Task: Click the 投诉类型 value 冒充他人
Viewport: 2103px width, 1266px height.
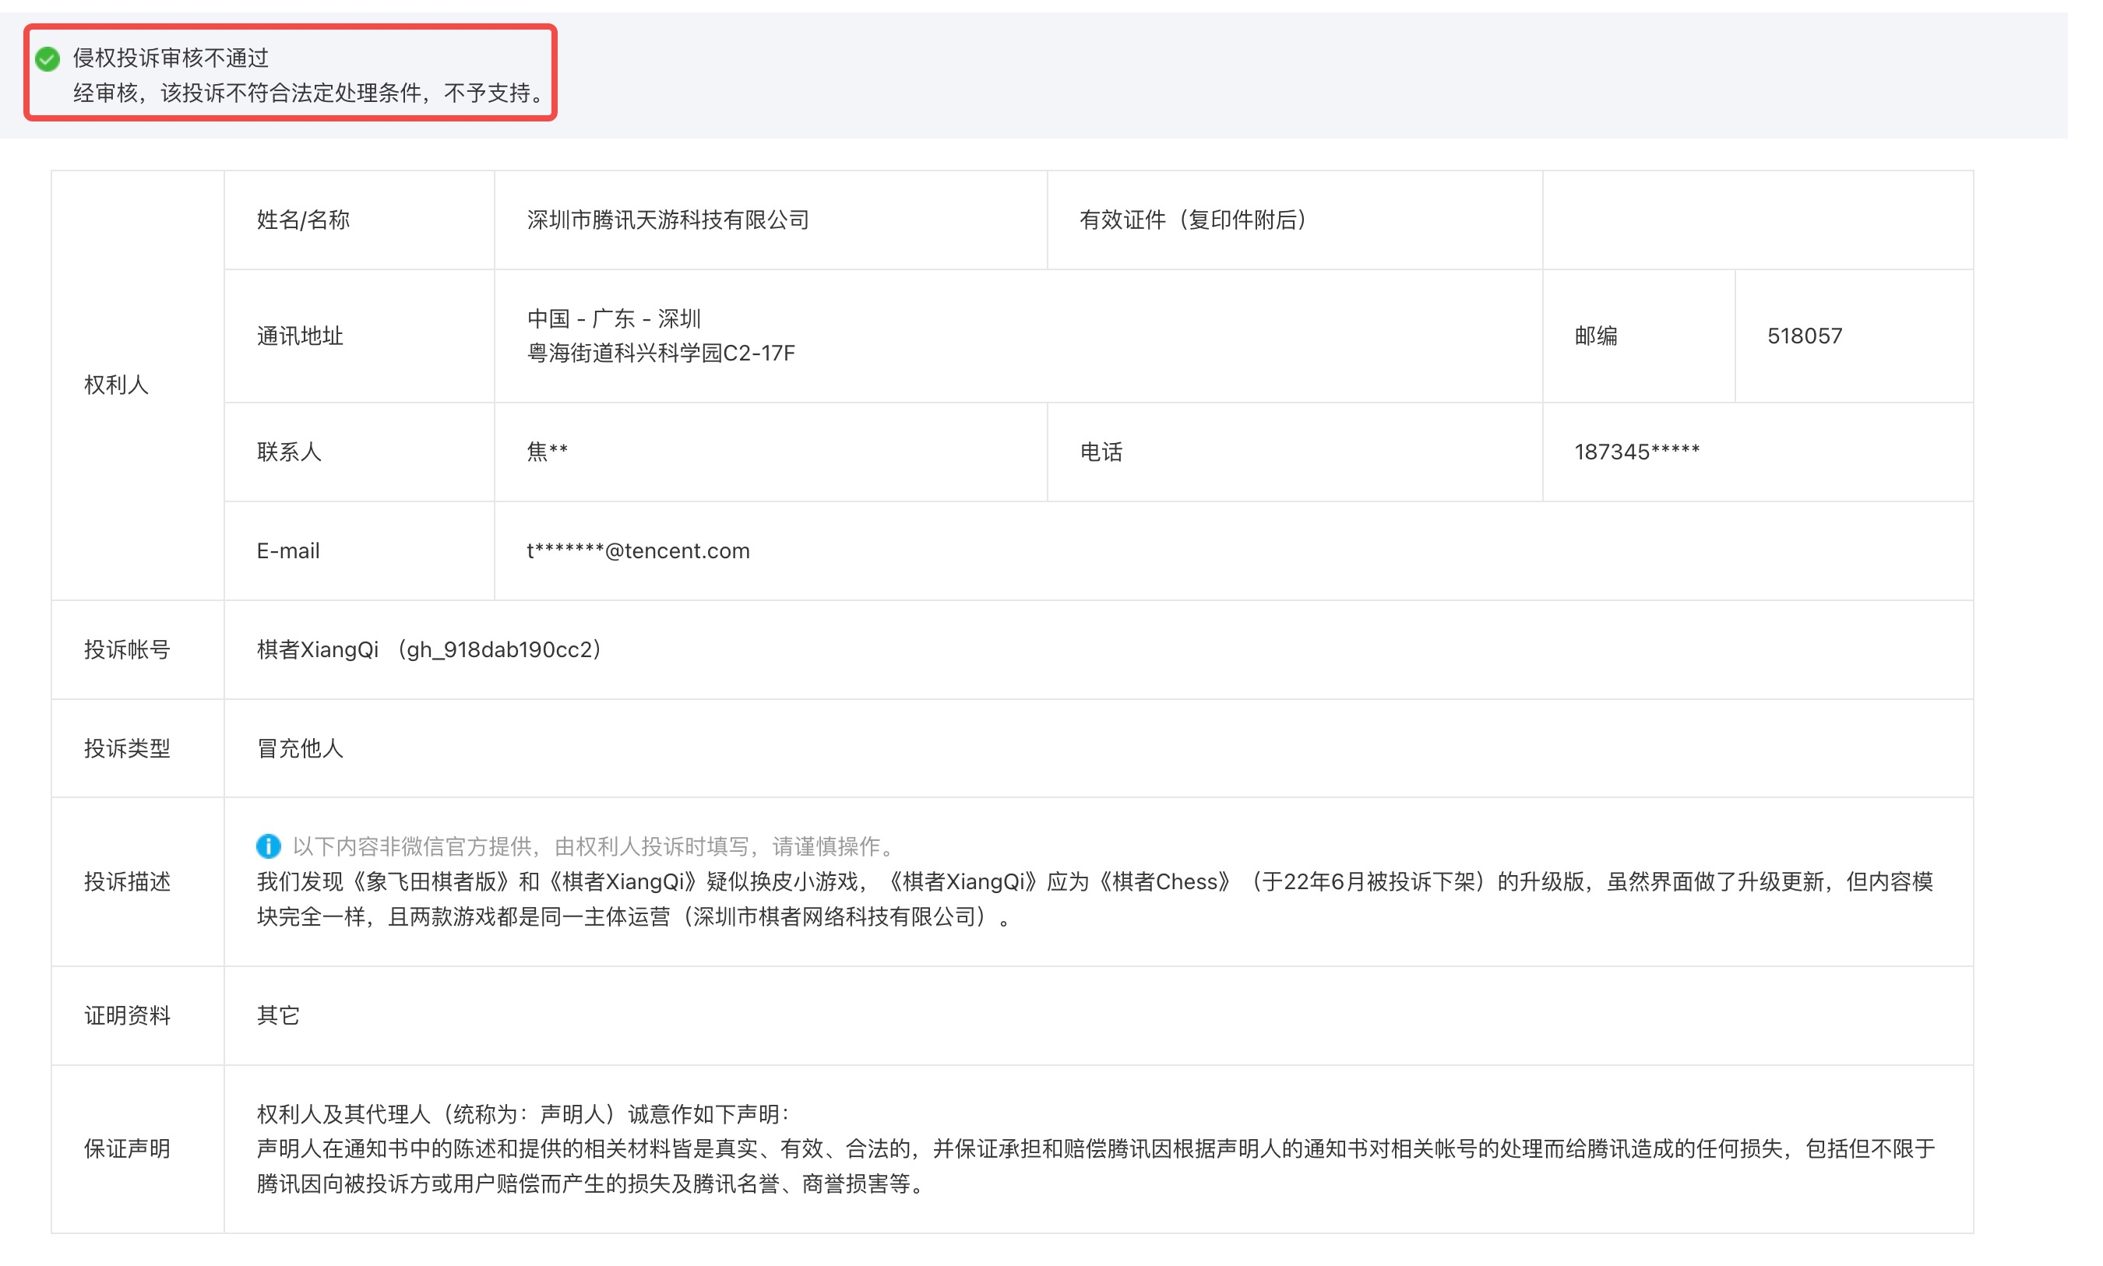Action: (x=299, y=747)
